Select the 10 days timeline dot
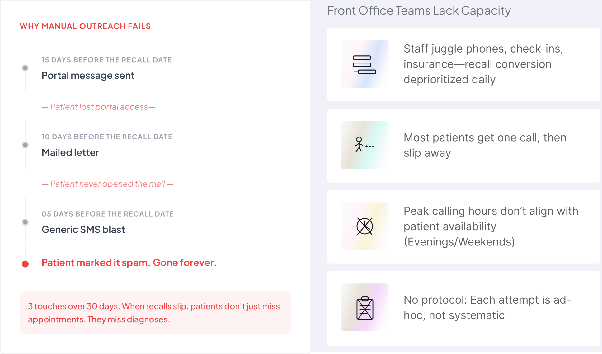The image size is (602, 354). (x=25, y=145)
